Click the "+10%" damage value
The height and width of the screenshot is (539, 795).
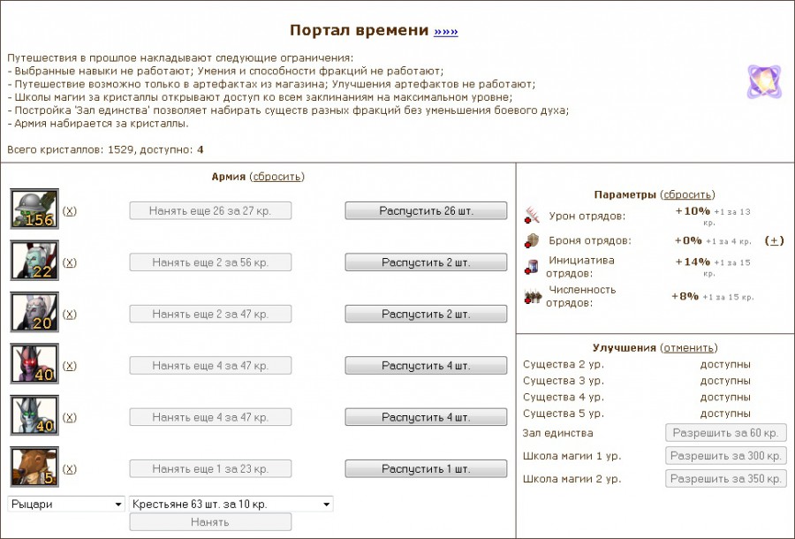pos(693,211)
